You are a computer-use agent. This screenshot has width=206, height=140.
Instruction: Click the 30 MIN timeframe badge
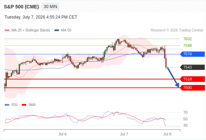[50, 7]
